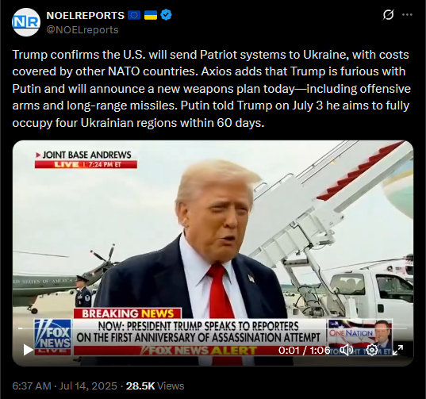Play the video with the play button
Viewport: 426px width, 399px height.
[28, 350]
